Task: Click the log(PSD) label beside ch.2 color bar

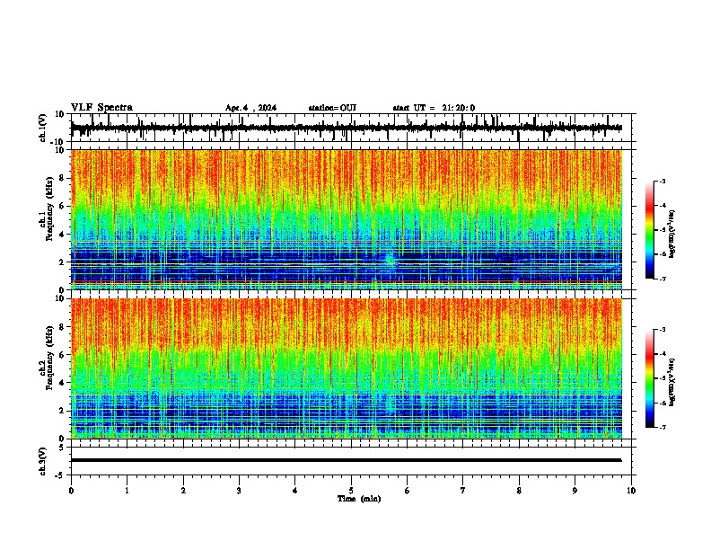Action: click(672, 382)
